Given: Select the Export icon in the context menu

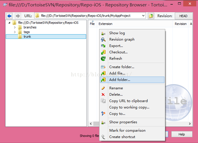Looking at the screenshot, I should coord(103,46).
